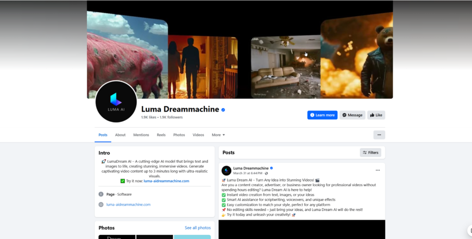This screenshot has height=239, width=472.
Task: Click the Photos section heading
Action: tap(106, 228)
